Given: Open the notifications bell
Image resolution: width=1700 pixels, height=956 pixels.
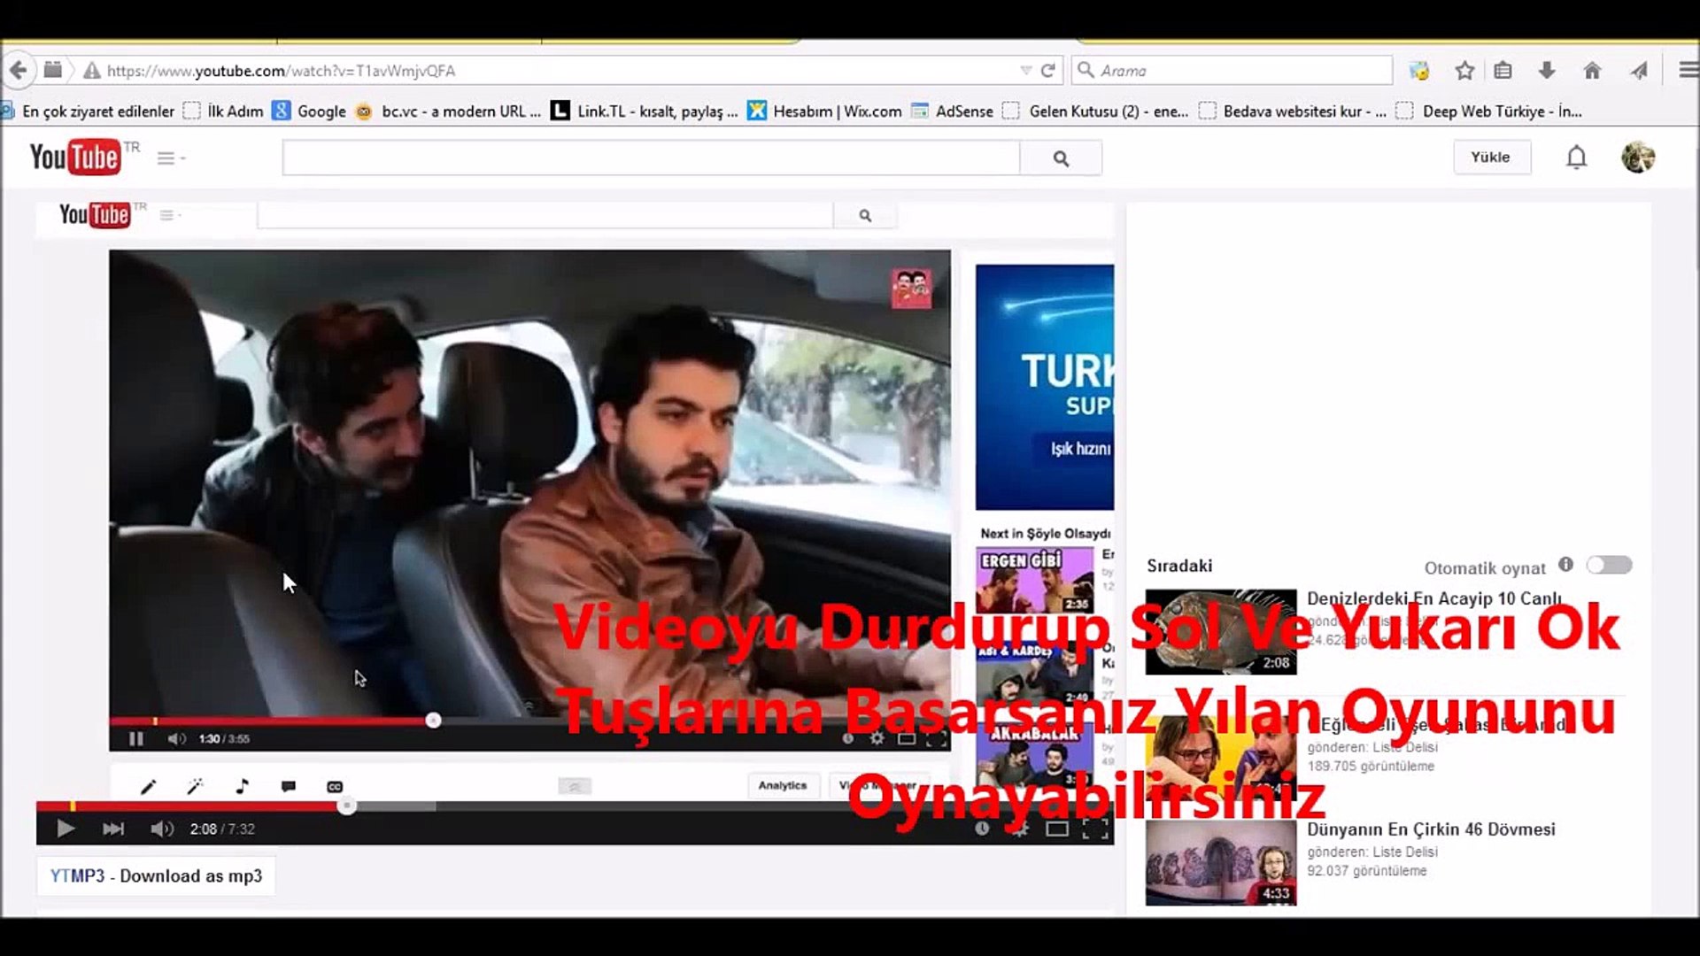Looking at the screenshot, I should (x=1576, y=158).
